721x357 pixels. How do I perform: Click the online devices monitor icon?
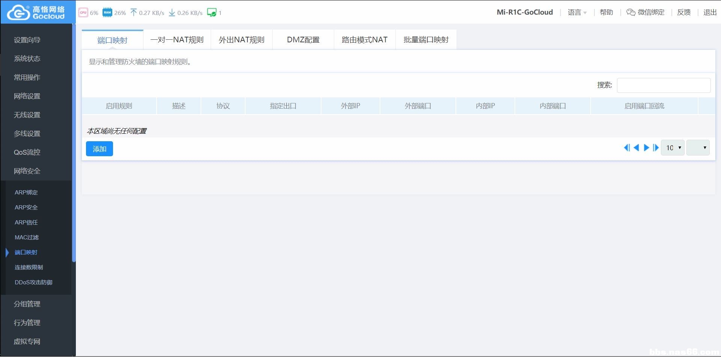pos(212,12)
